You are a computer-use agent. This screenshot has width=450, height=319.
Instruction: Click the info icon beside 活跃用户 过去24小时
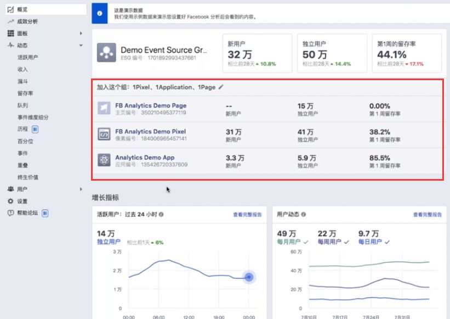(161, 214)
